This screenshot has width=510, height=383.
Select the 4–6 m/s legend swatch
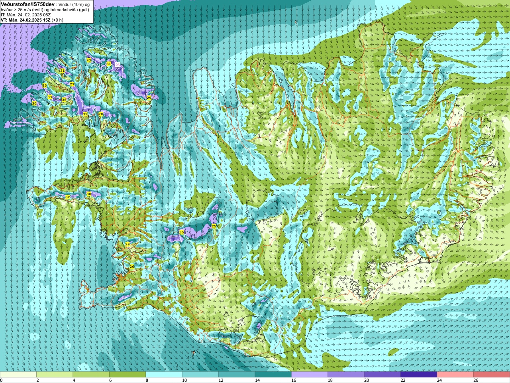pyautogui.click(x=91, y=374)
